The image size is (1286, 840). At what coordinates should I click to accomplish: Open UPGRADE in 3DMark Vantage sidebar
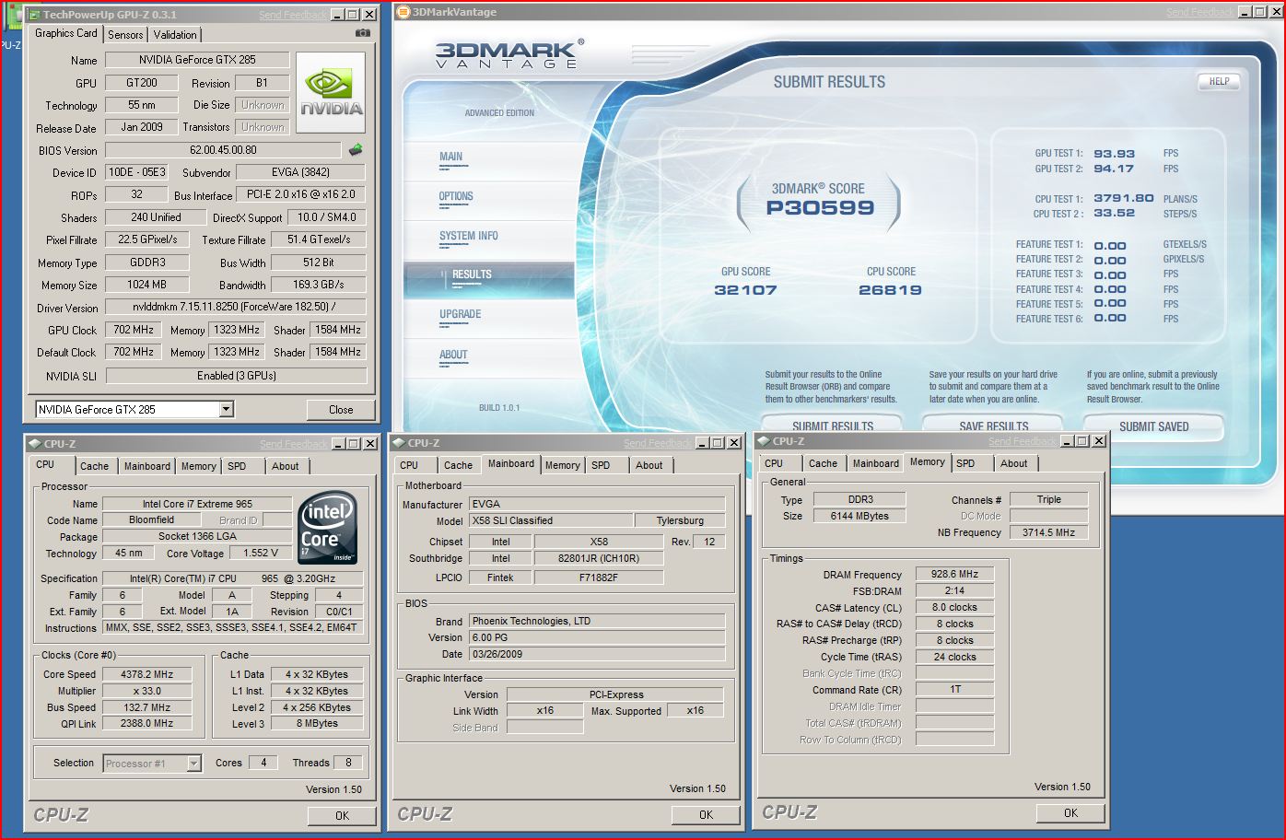tap(461, 314)
